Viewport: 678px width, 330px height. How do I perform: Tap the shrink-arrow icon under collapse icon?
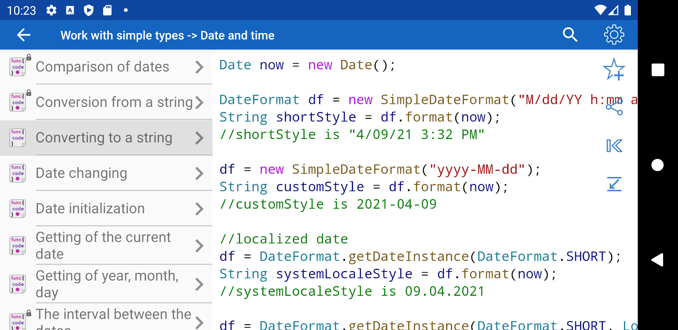point(614,184)
